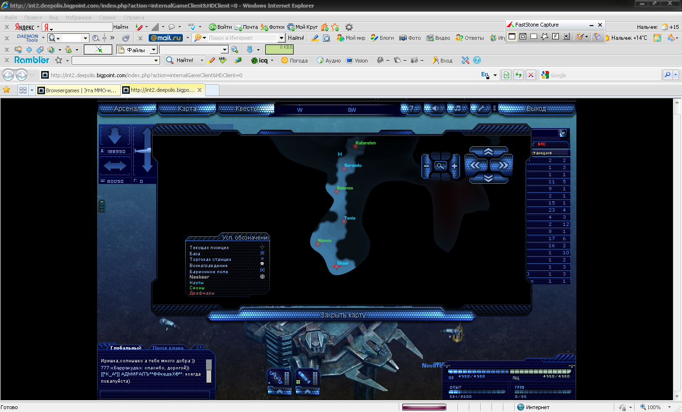This screenshot has width=682, height=412.
Task: Click the Mail.ru Ответы toolbar button
Action: click(470, 38)
